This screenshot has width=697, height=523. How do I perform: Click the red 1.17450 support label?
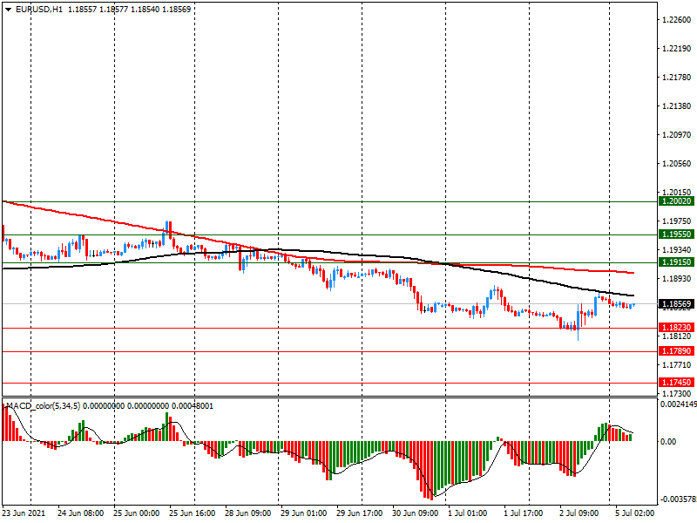[676, 383]
